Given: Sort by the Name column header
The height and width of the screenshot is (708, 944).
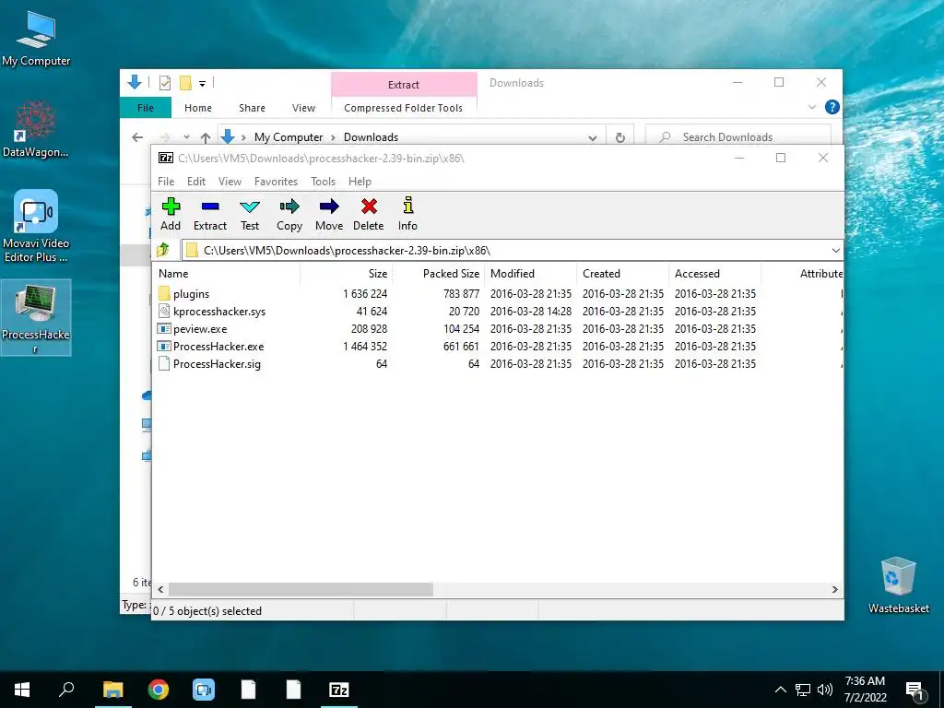Looking at the screenshot, I should (227, 273).
